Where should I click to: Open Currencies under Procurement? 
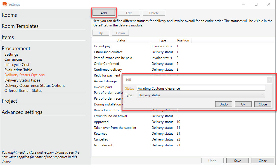[13, 59]
